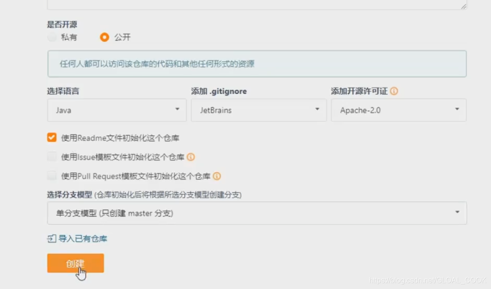
Task: Select the 私有 private radio button
Action: (52, 37)
